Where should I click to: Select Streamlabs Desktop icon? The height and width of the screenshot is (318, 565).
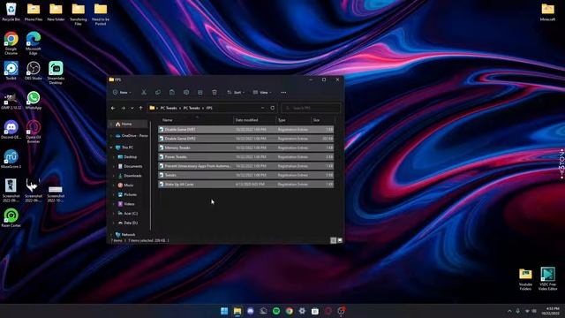click(x=56, y=72)
